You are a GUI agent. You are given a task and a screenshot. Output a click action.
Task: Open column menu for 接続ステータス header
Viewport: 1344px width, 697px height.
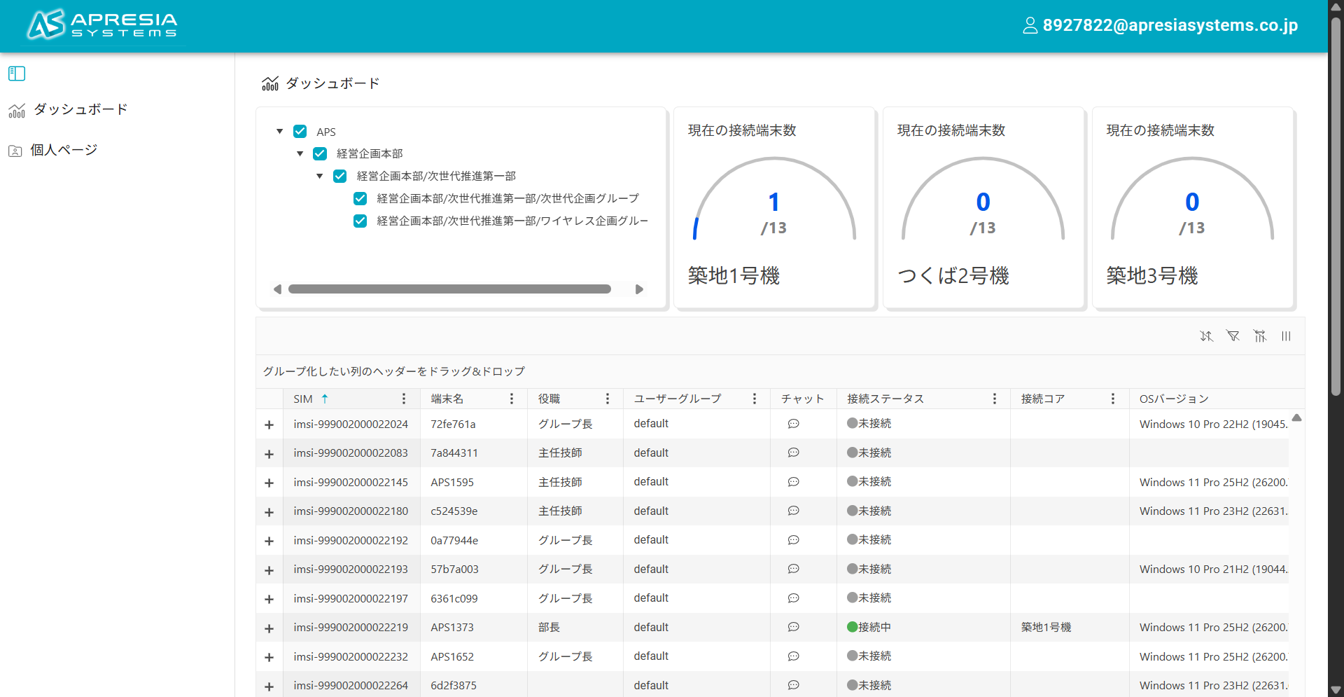[x=995, y=399]
